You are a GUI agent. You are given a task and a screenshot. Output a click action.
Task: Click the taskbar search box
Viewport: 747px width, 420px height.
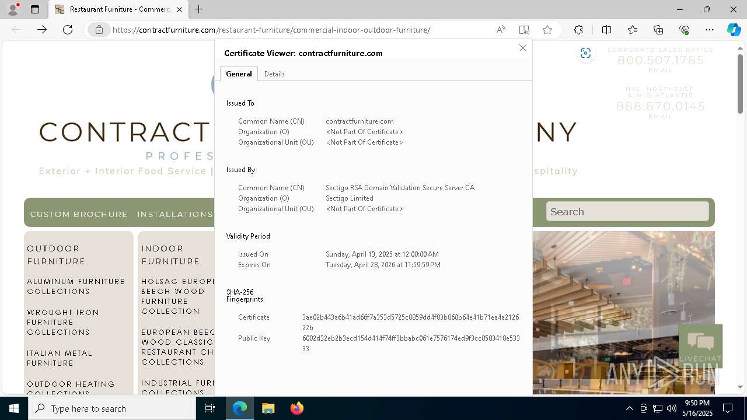pyautogui.click(x=112, y=408)
